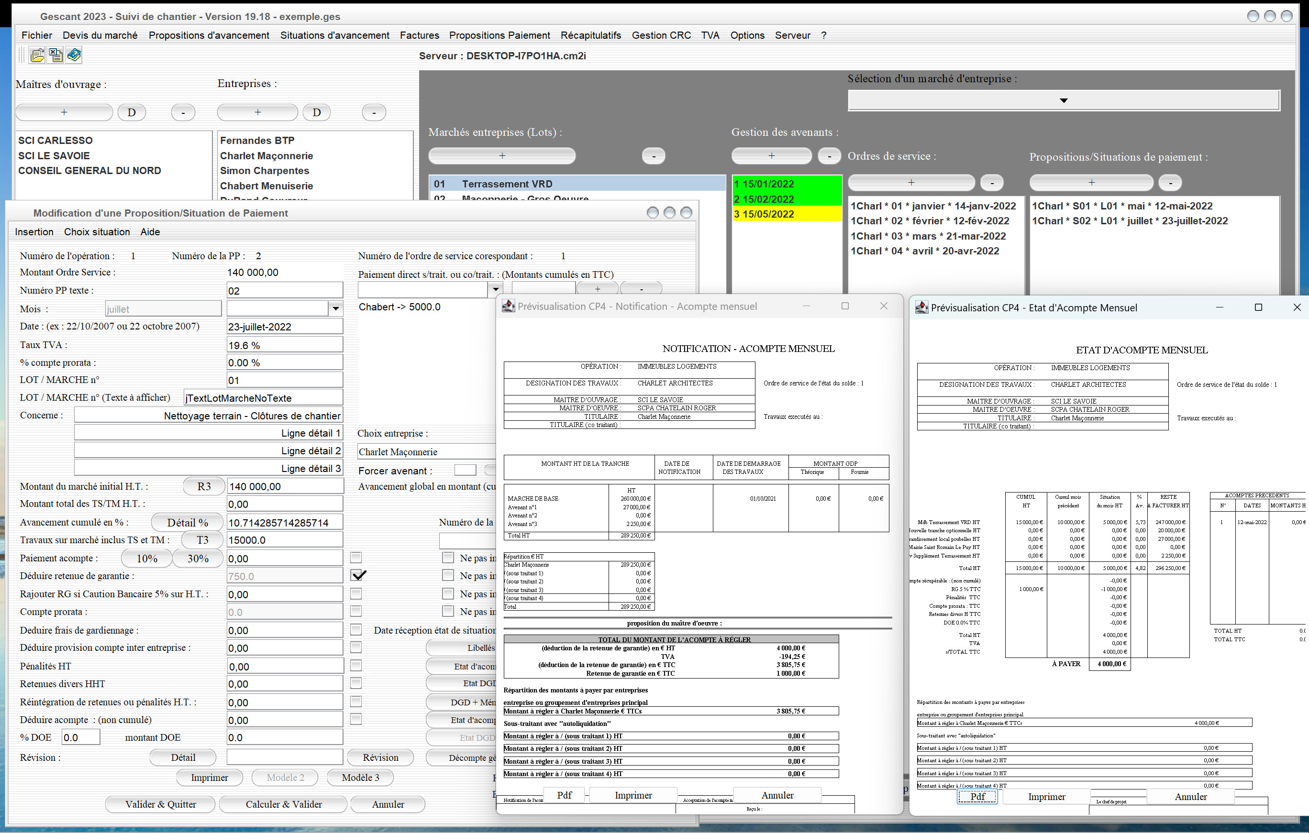Open the Fichier menu
Screen dimensions: 1309x833
coord(37,35)
